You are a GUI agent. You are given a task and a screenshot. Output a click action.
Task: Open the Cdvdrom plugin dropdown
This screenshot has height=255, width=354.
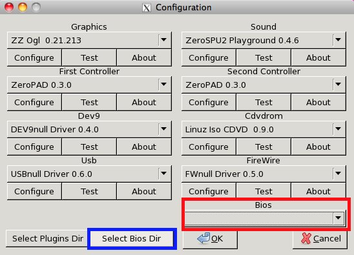(x=264, y=129)
